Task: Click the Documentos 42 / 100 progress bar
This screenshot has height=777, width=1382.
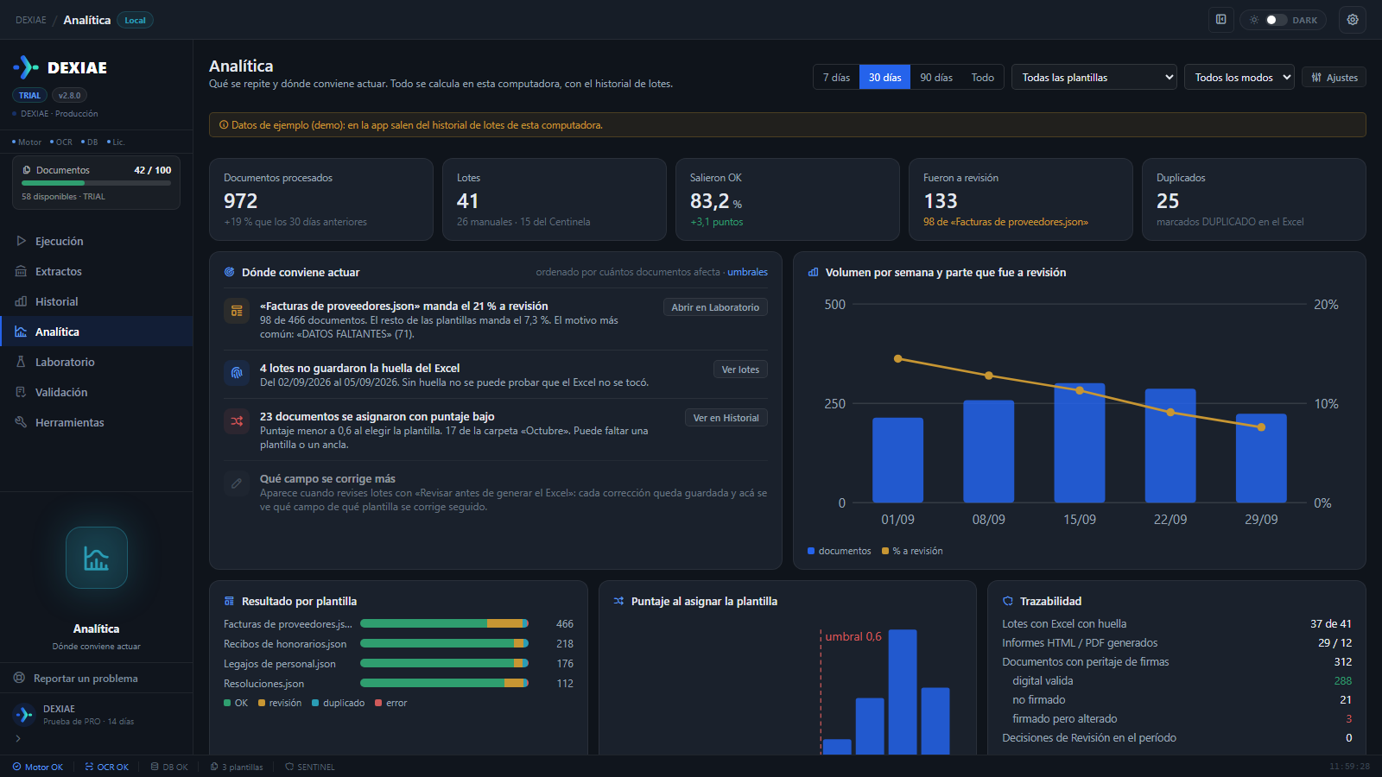Action: (x=96, y=183)
